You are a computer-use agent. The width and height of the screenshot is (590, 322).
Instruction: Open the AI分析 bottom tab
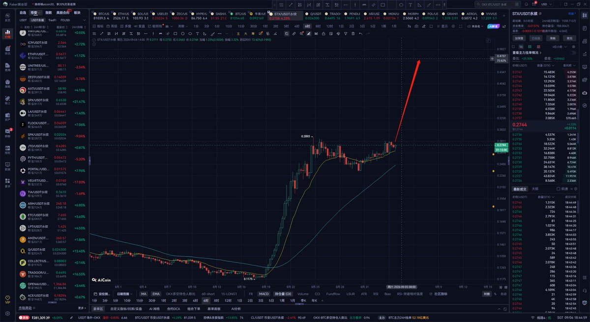pos(236,309)
